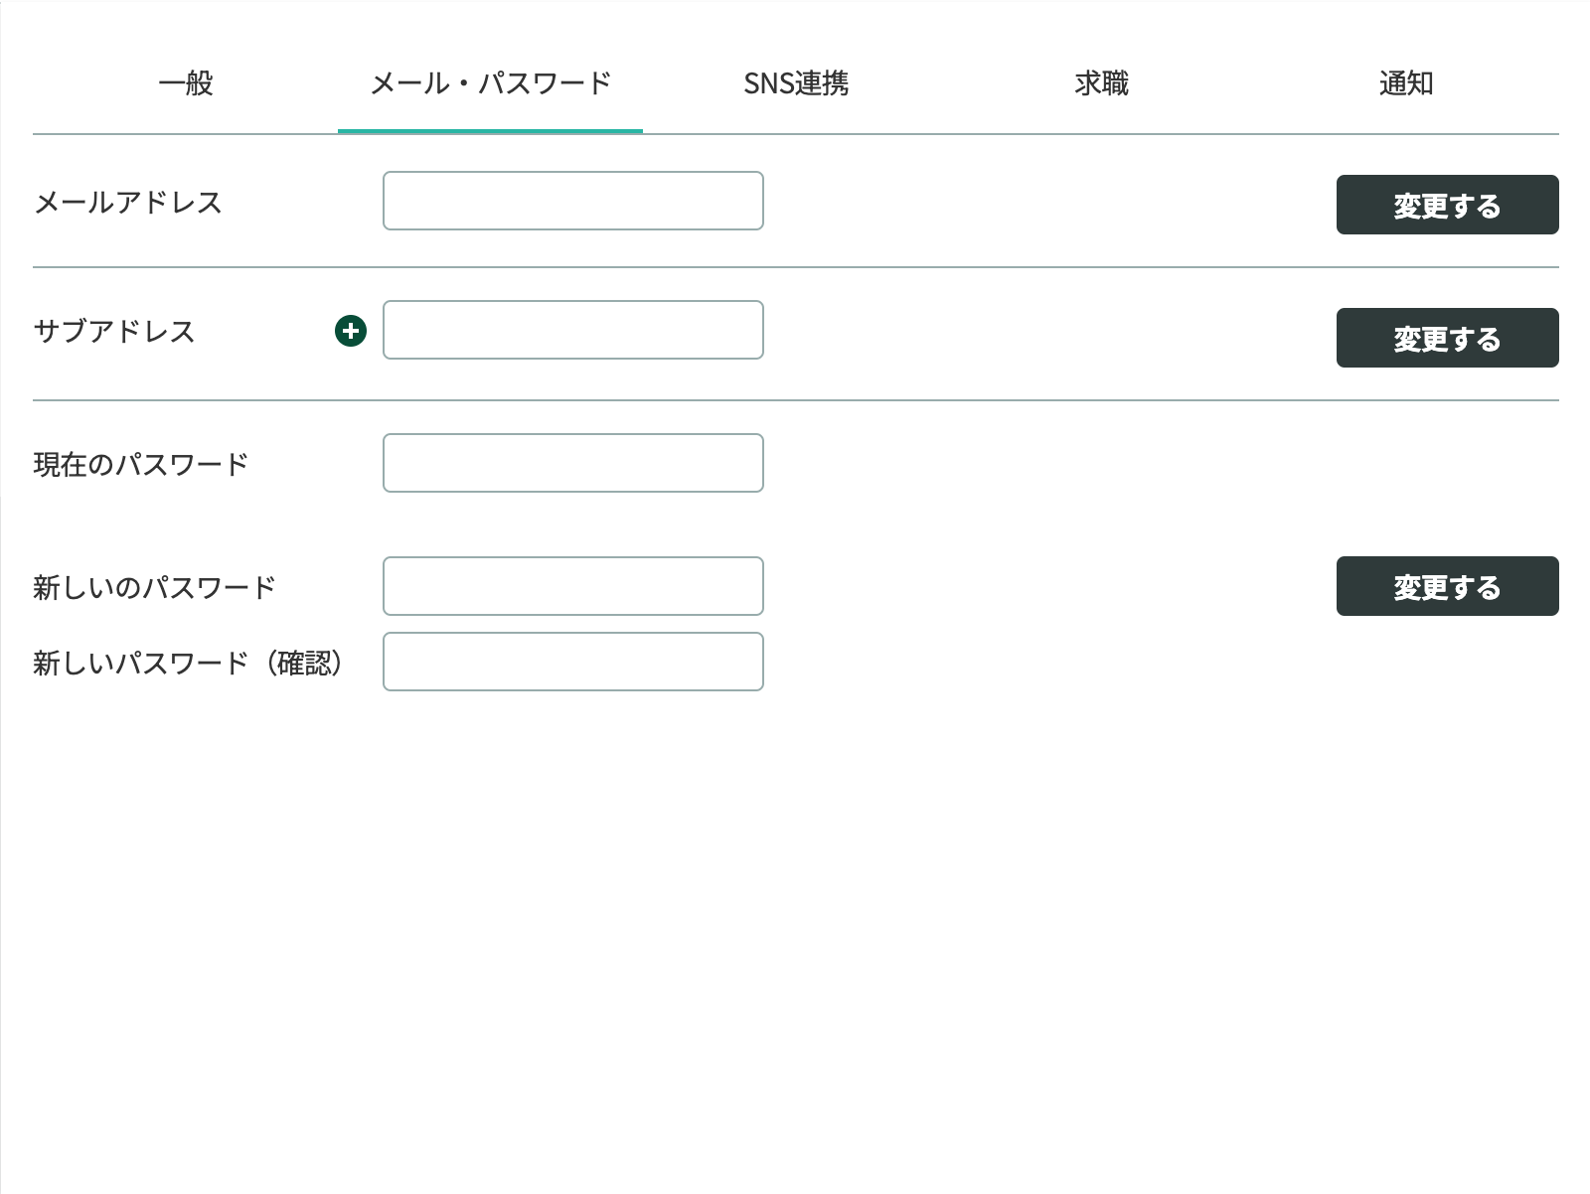This screenshot has width=1590, height=1194.
Task: Submit password change with 変更する button
Action: [x=1447, y=586]
